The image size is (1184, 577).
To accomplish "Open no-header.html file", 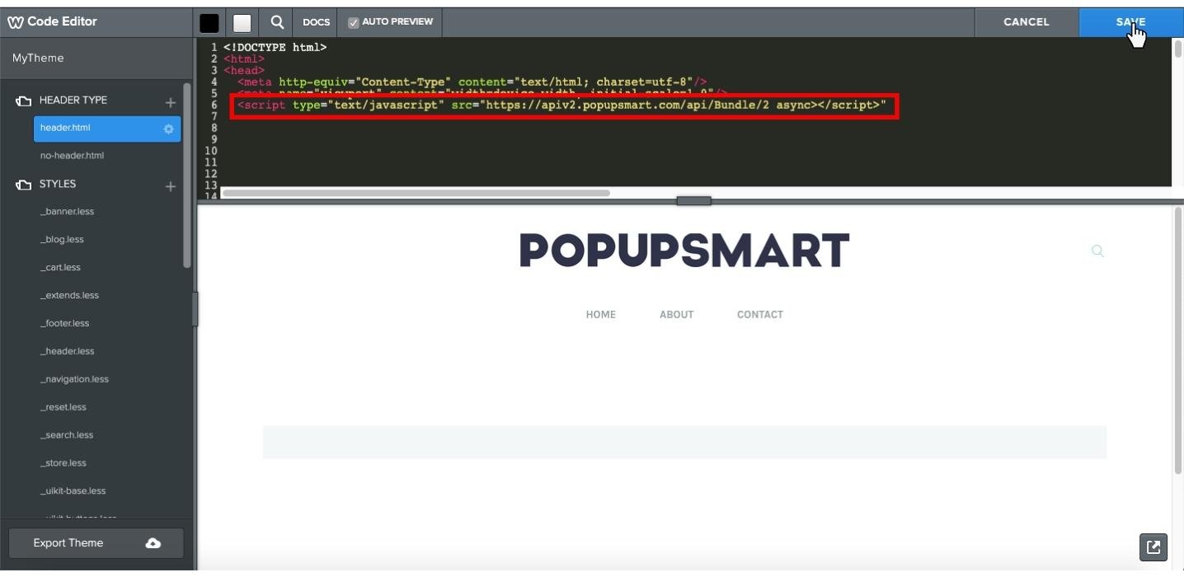I will point(72,156).
